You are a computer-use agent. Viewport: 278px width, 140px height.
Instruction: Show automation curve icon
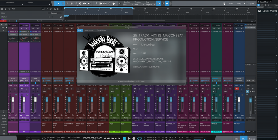pos(13,9)
